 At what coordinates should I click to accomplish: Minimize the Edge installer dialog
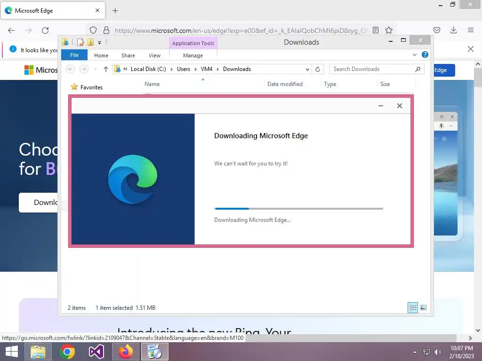click(380, 106)
